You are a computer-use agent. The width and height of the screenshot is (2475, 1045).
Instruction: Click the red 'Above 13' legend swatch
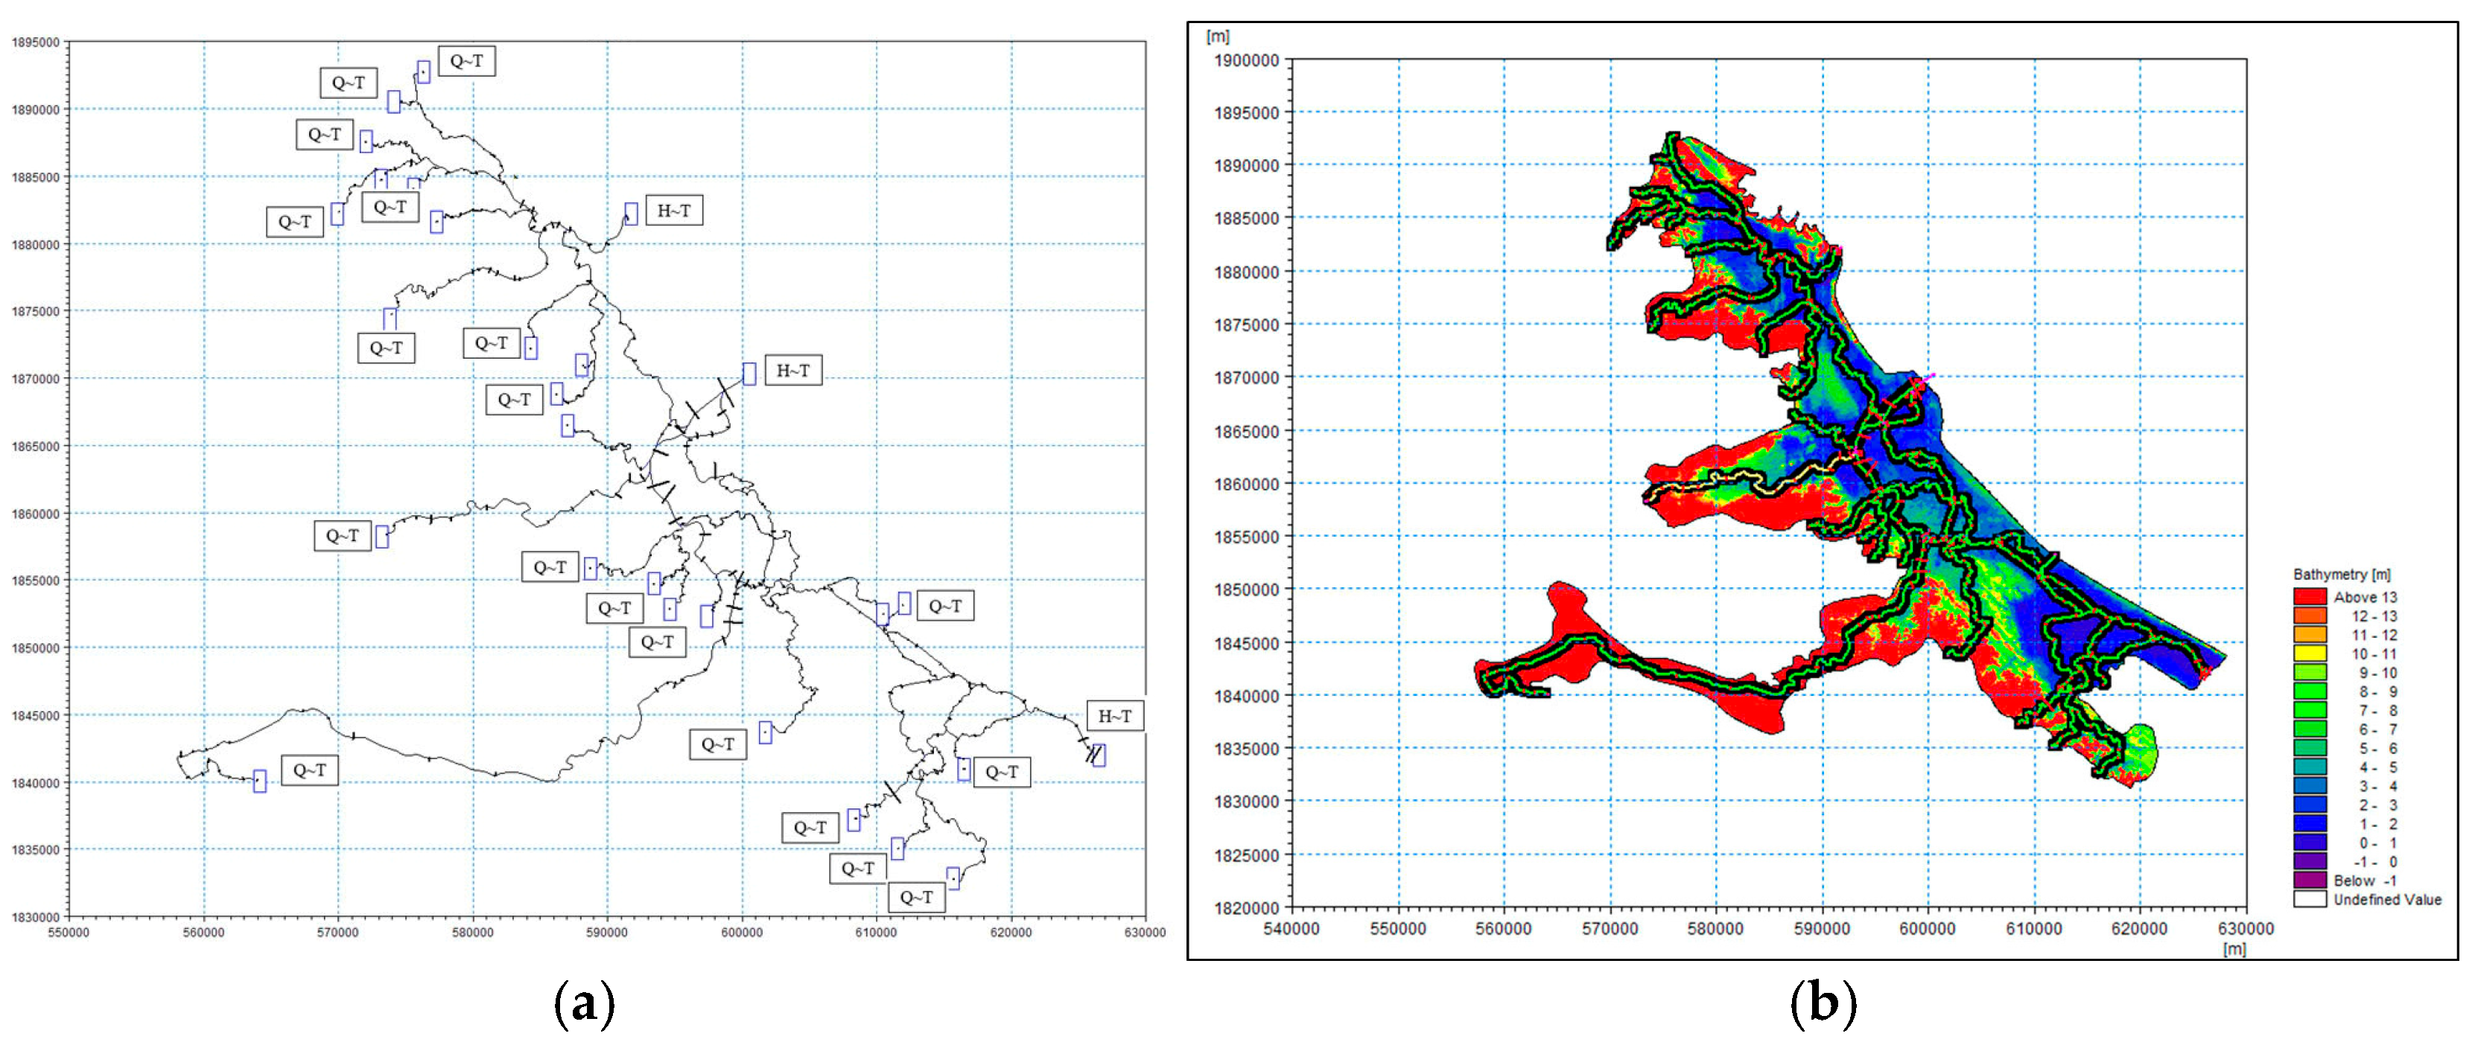(2310, 596)
